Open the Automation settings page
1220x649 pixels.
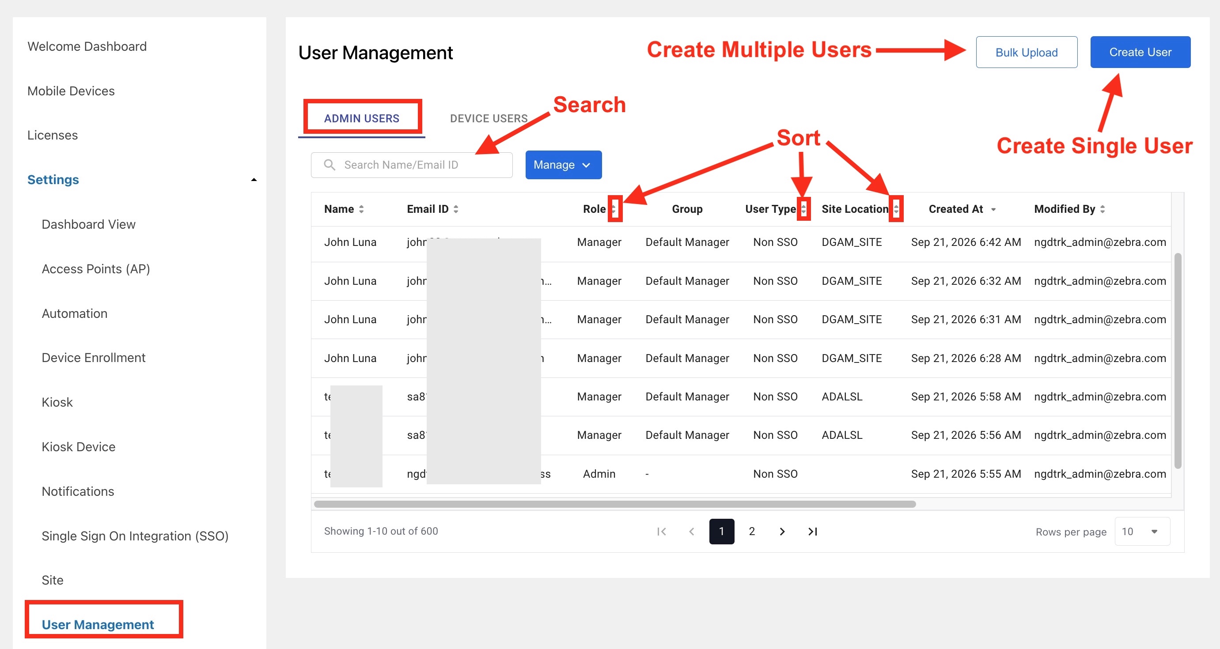click(x=74, y=313)
